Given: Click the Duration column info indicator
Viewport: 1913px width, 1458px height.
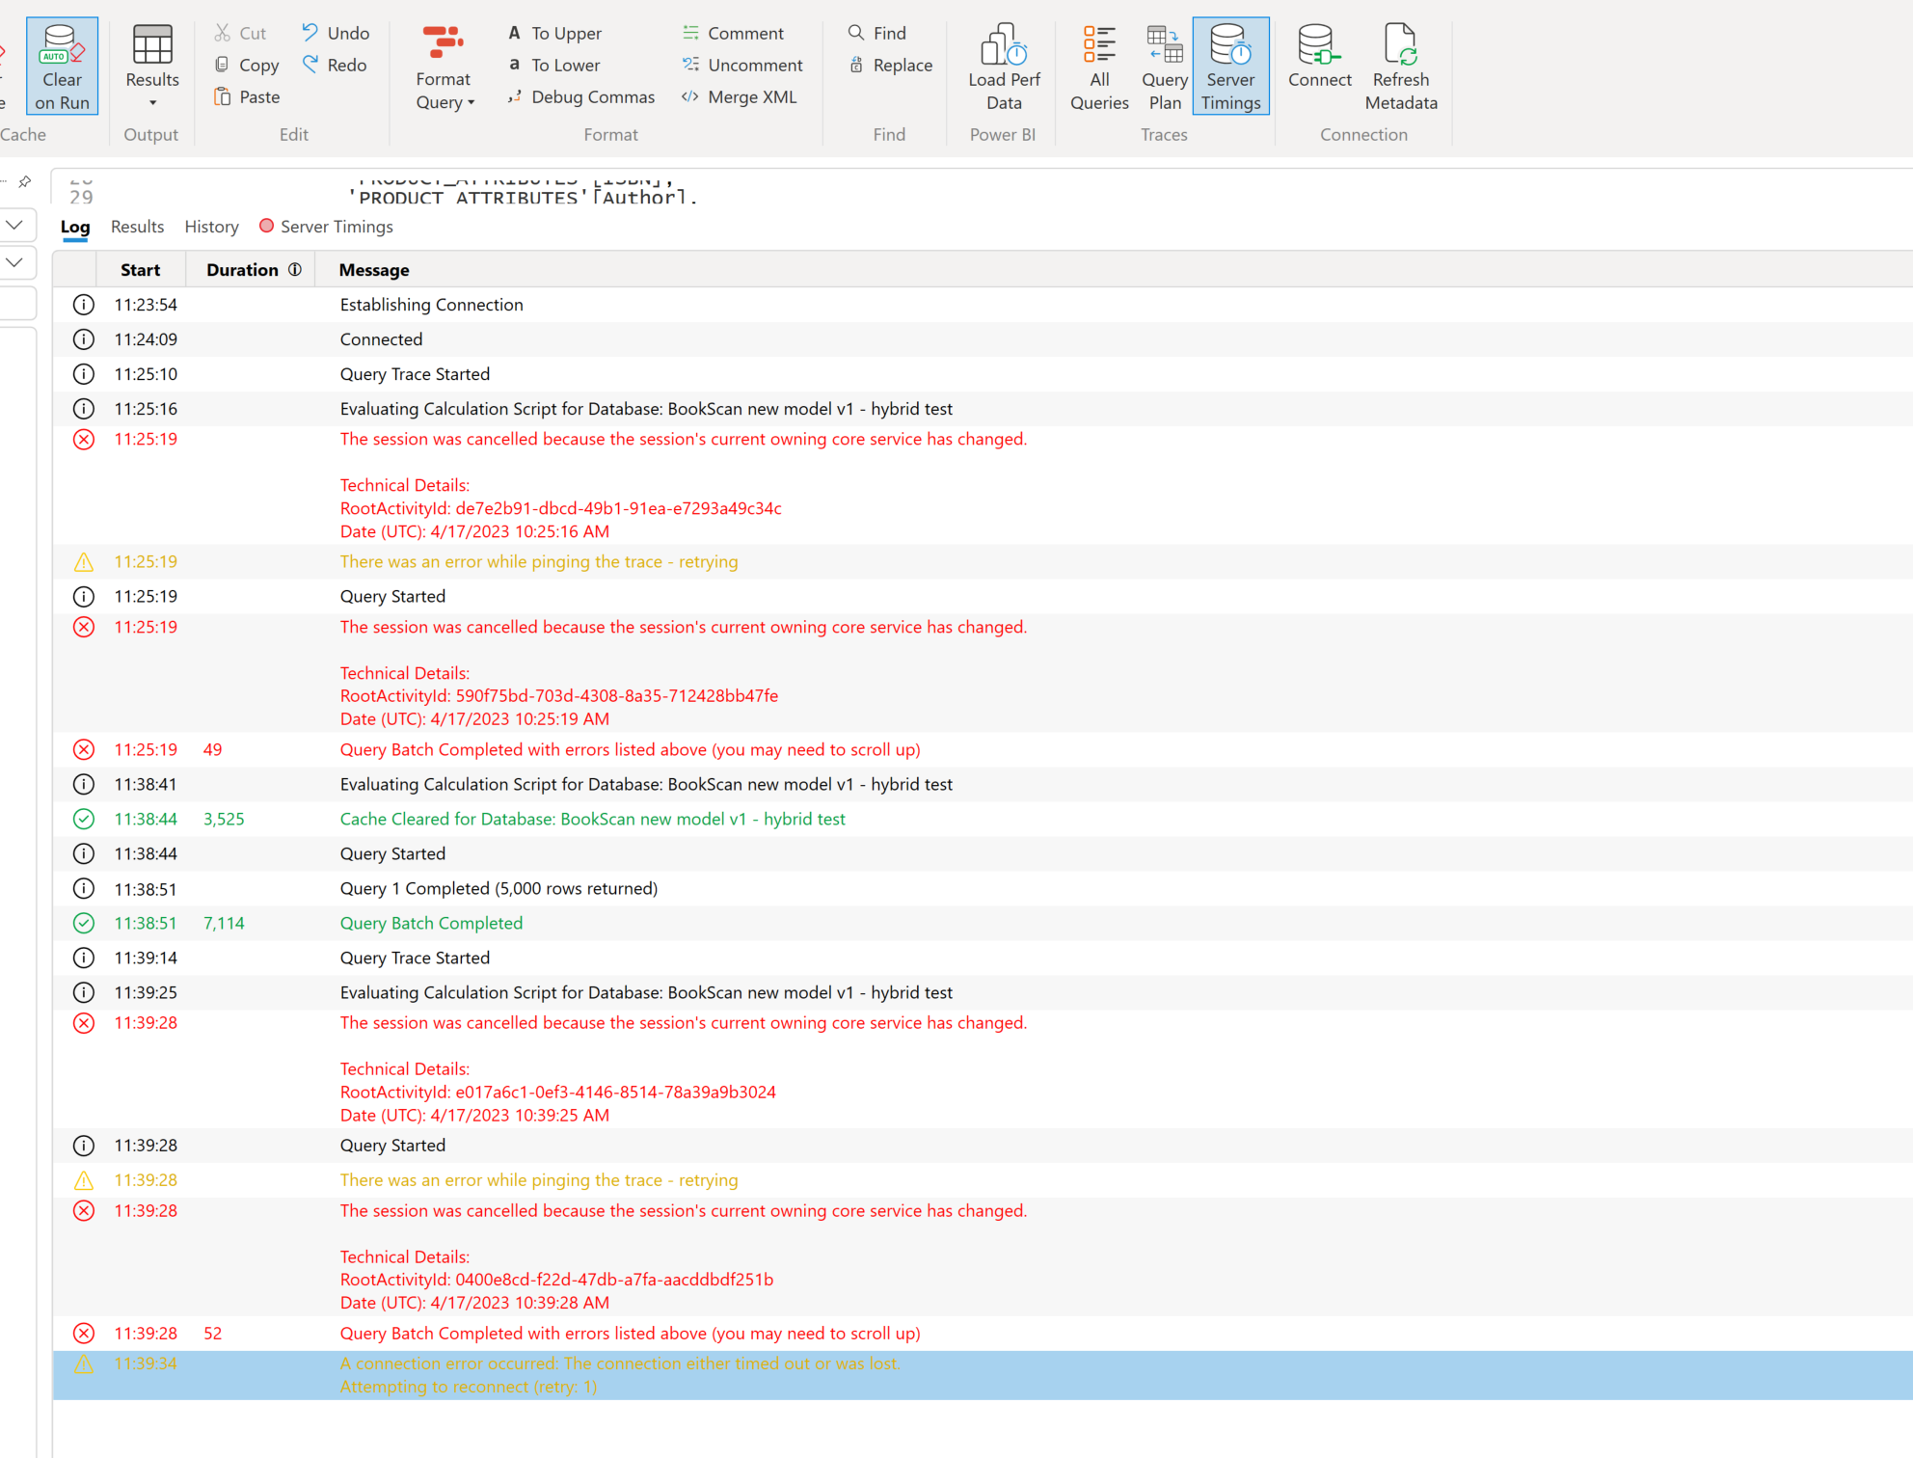Looking at the screenshot, I should [x=295, y=269].
